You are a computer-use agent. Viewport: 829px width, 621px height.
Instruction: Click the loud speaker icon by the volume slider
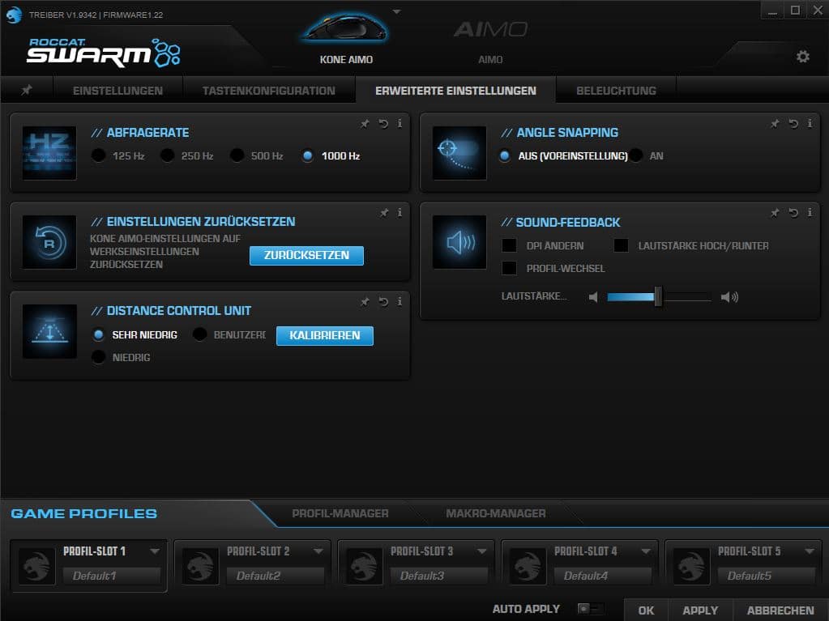(729, 297)
